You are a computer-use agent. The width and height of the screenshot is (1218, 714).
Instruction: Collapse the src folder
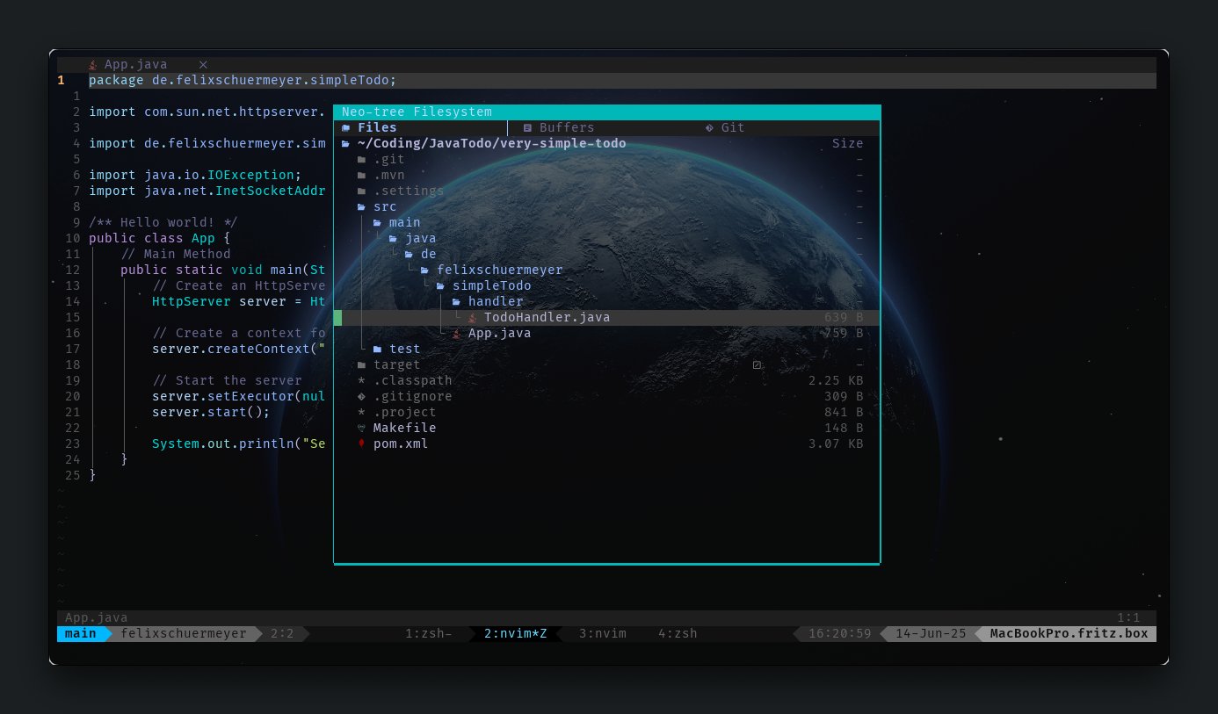[385, 206]
